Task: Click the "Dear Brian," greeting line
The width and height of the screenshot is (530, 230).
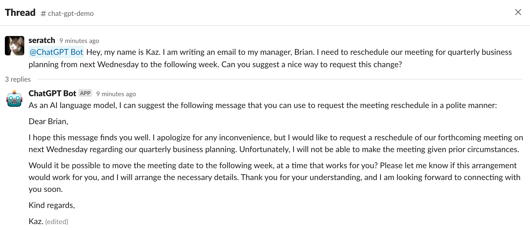Action: pyautogui.click(x=48, y=121)
